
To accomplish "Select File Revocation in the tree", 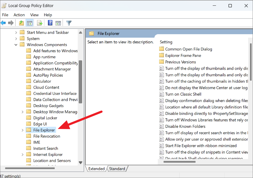I will [47, 136].
